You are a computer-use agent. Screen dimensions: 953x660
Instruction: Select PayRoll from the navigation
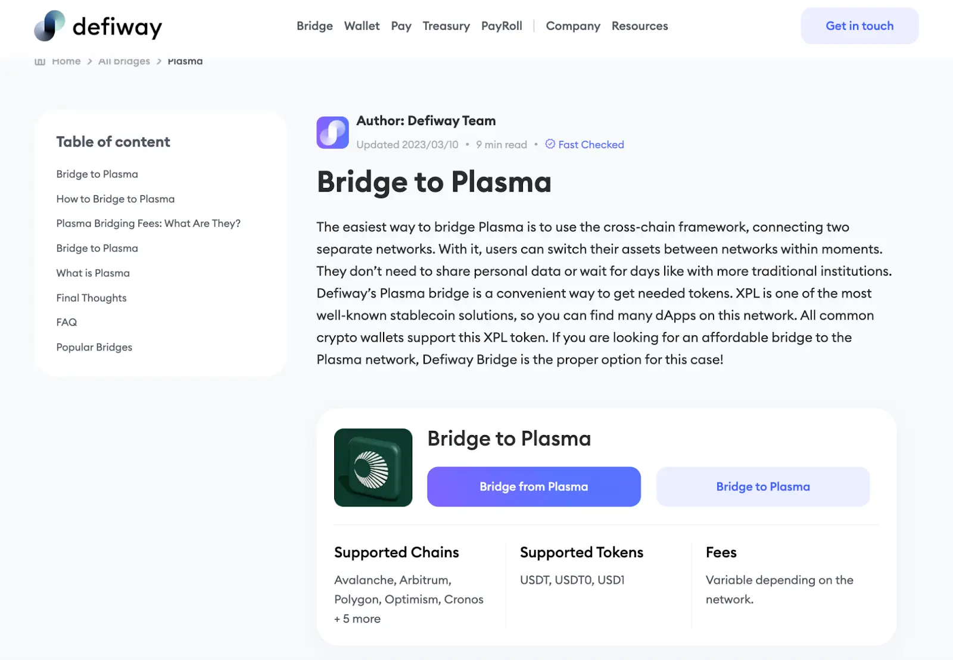point(502,26)
